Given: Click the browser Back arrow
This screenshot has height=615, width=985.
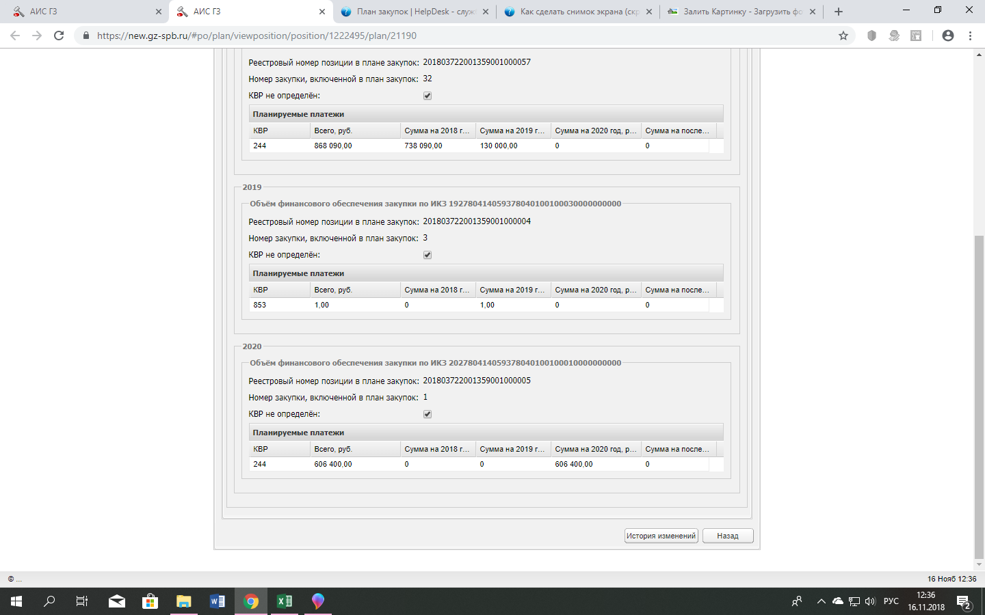Looking at the screenshot, I should (15, 36).
